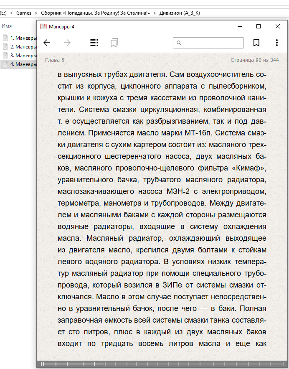Open the table of contents list
Screen dimensions: 289x369
(94, 43)
